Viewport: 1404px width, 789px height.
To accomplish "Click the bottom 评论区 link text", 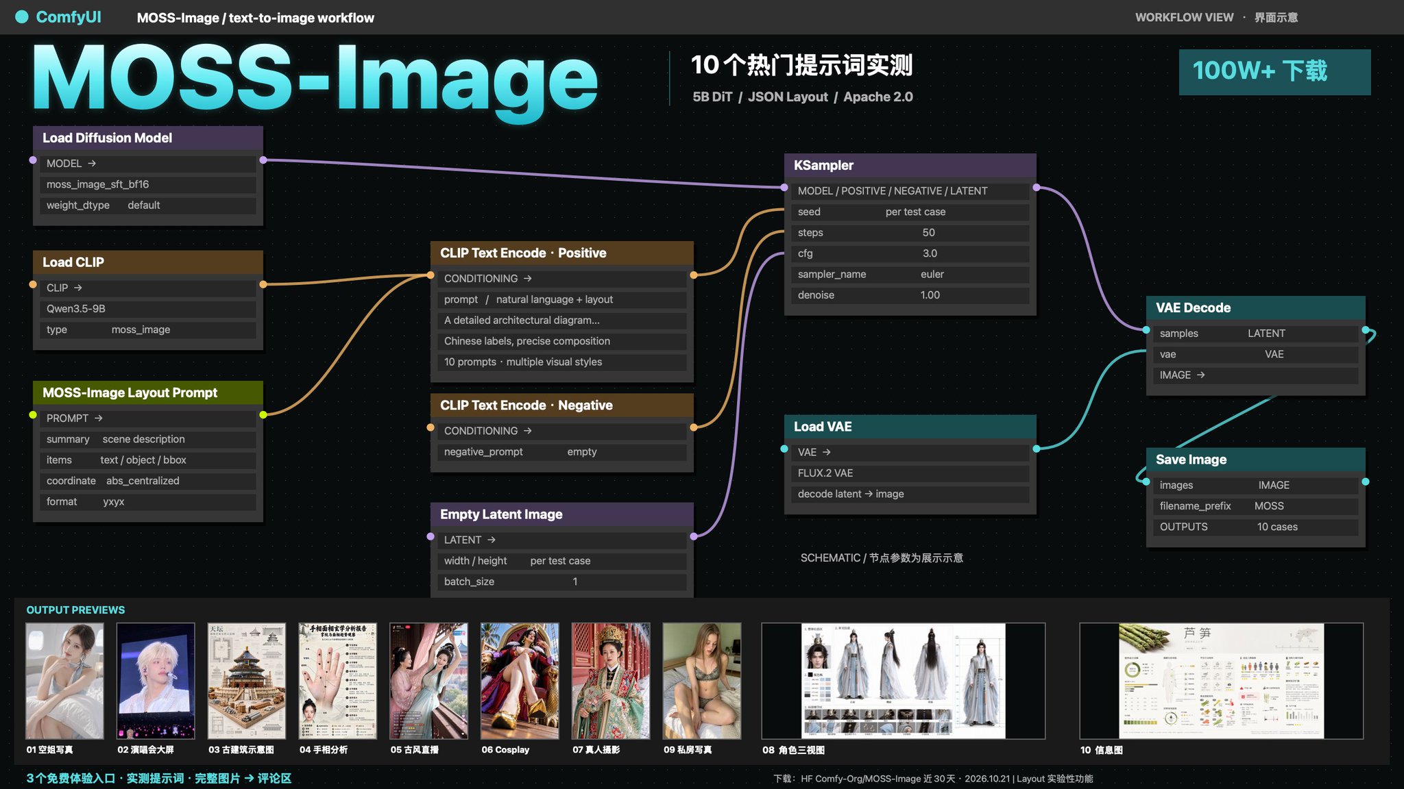I will coord(274,778).
